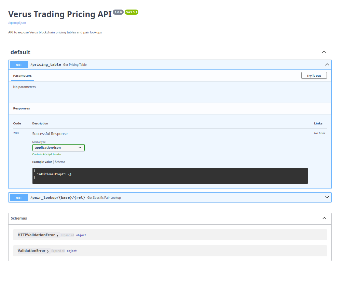
Task: Click the object link beside ValidationError
Action: pyautogui.click(x=71, y=251)
